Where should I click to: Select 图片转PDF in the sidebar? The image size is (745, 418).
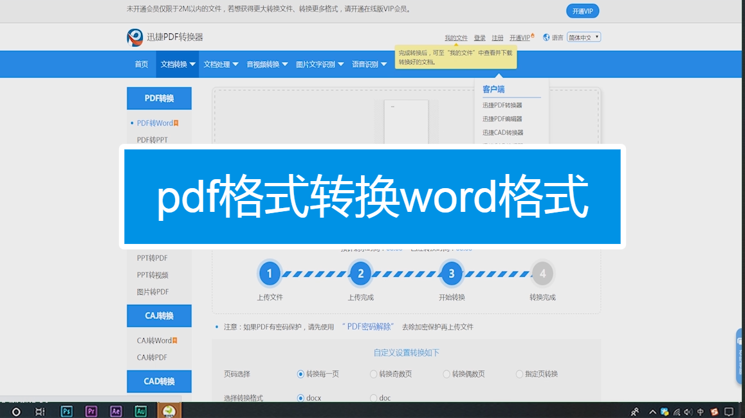152,292
